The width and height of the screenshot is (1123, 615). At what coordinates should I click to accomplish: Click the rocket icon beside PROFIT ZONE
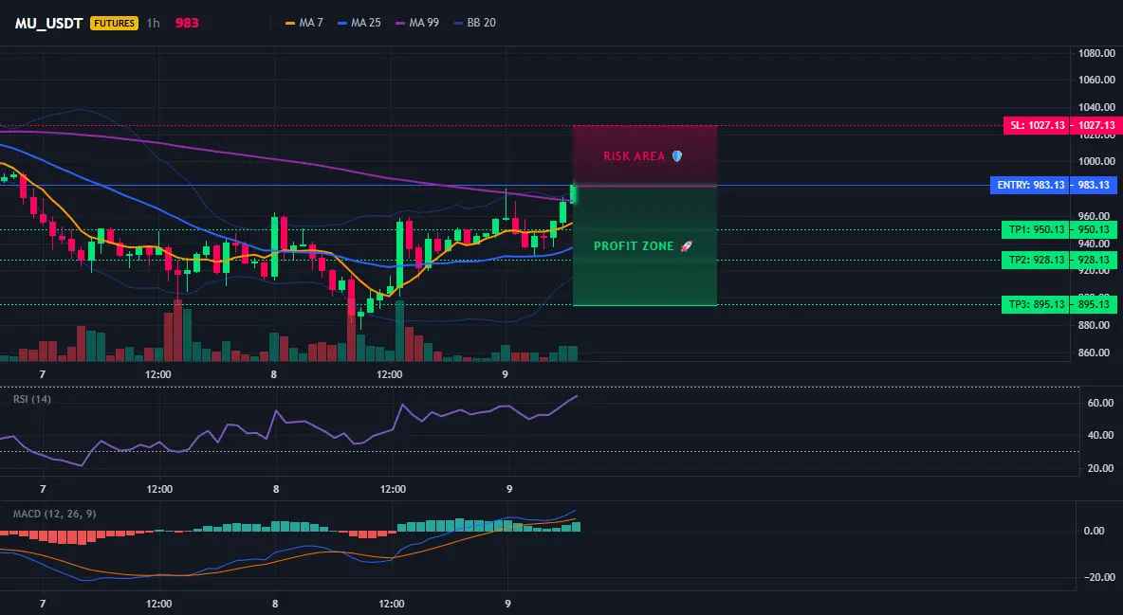(686, 246)
